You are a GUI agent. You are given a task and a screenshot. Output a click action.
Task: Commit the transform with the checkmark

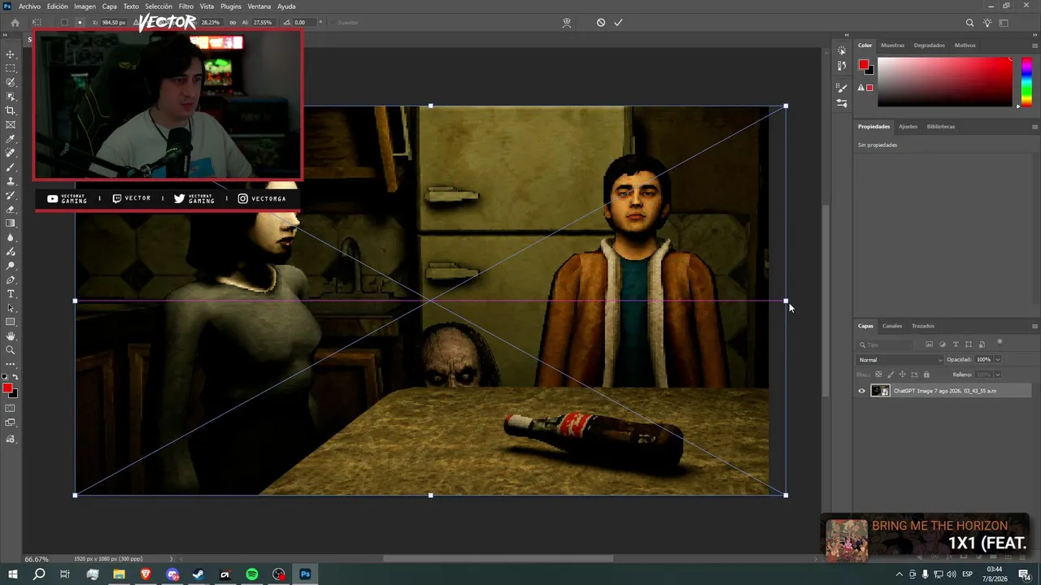click(618, 23)
